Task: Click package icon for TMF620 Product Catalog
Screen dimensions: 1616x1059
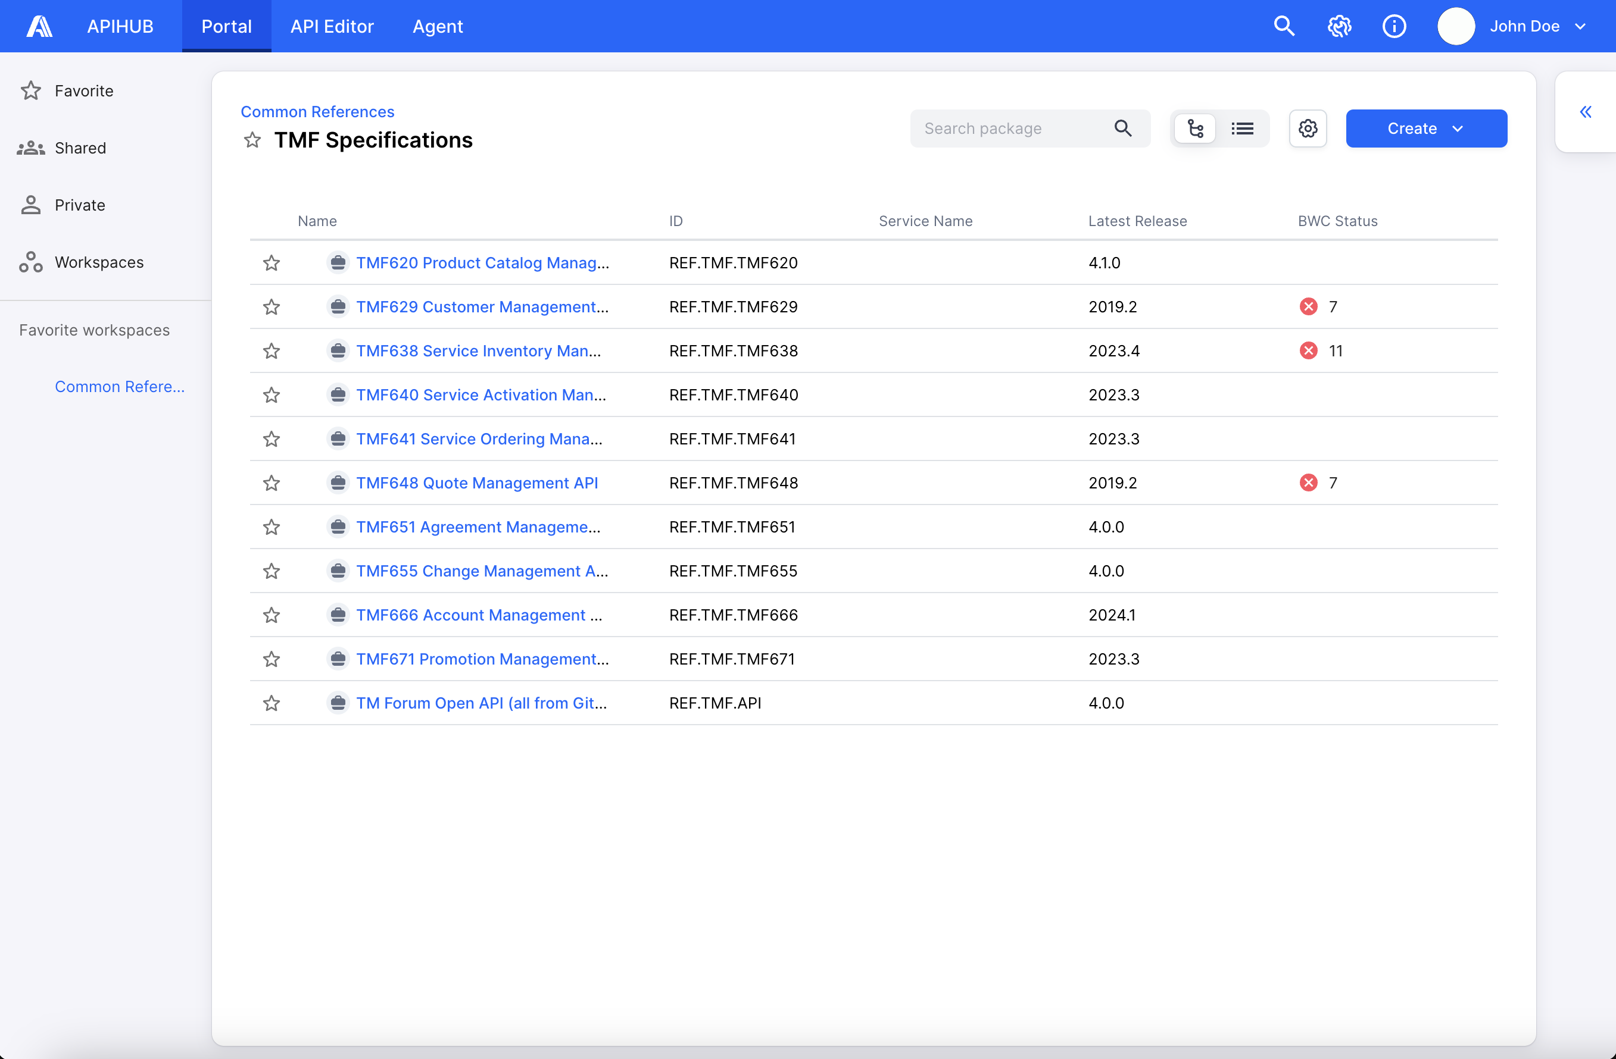Action: (338, 262)
